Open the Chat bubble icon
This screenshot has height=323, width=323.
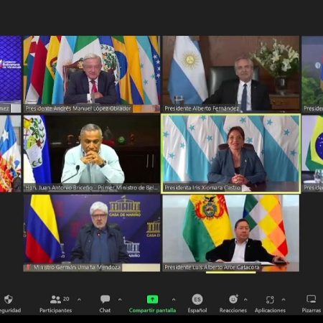pyautogui.click(x=105, y=299)
